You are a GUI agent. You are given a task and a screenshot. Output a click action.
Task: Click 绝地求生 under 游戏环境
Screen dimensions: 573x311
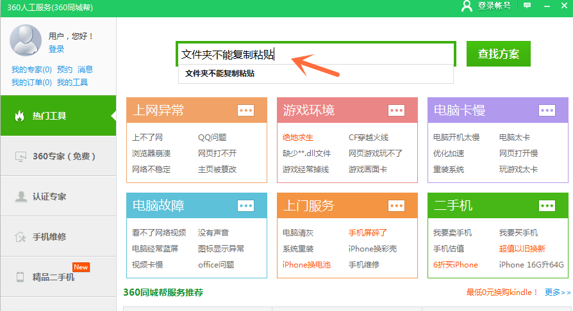point(298,138)
